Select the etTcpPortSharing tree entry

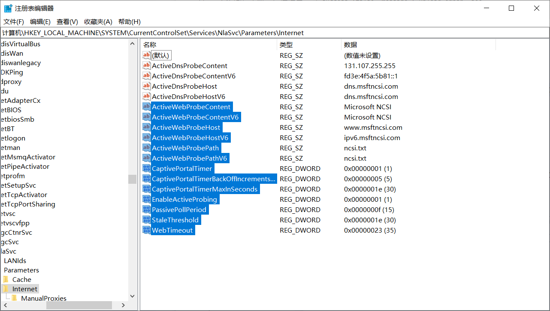pyautogui.click(x=28, y=204)
